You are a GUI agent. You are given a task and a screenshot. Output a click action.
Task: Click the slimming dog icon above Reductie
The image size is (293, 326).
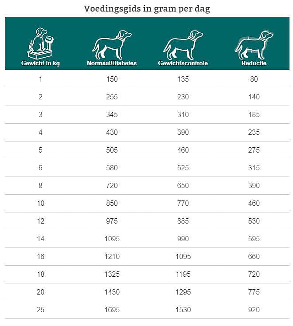254,44
